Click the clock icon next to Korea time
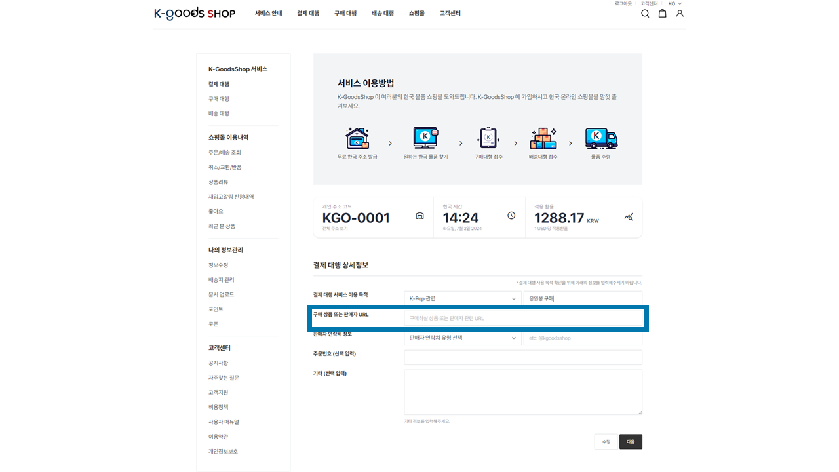This screenshot has width=839, height=472. click(511, 216)
